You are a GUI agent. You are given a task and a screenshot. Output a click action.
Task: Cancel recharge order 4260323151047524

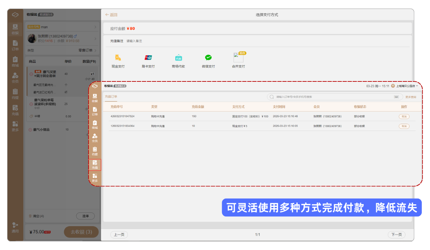pyautogui.click(x=404, y=116)
